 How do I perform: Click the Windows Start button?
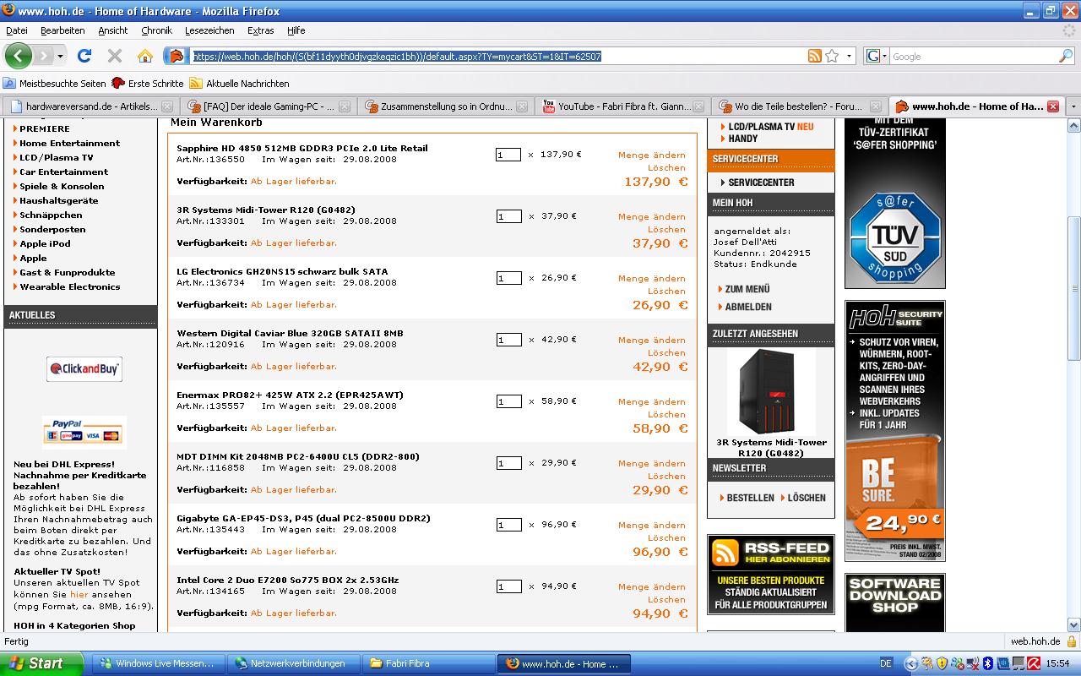(41, 663)
